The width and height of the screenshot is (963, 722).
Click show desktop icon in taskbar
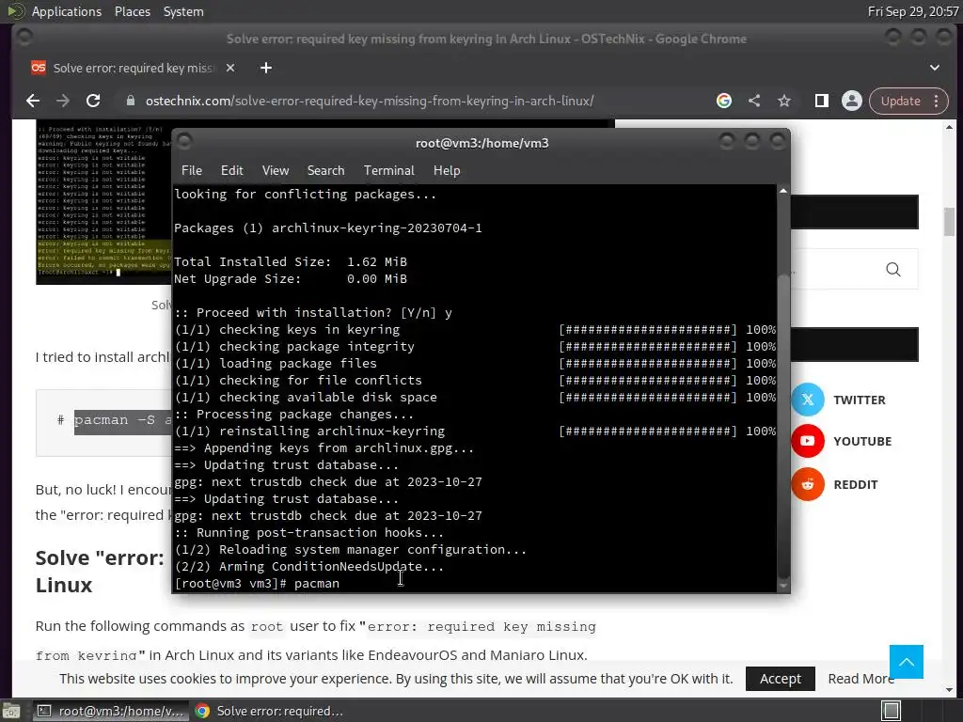[x=11, y=711]
